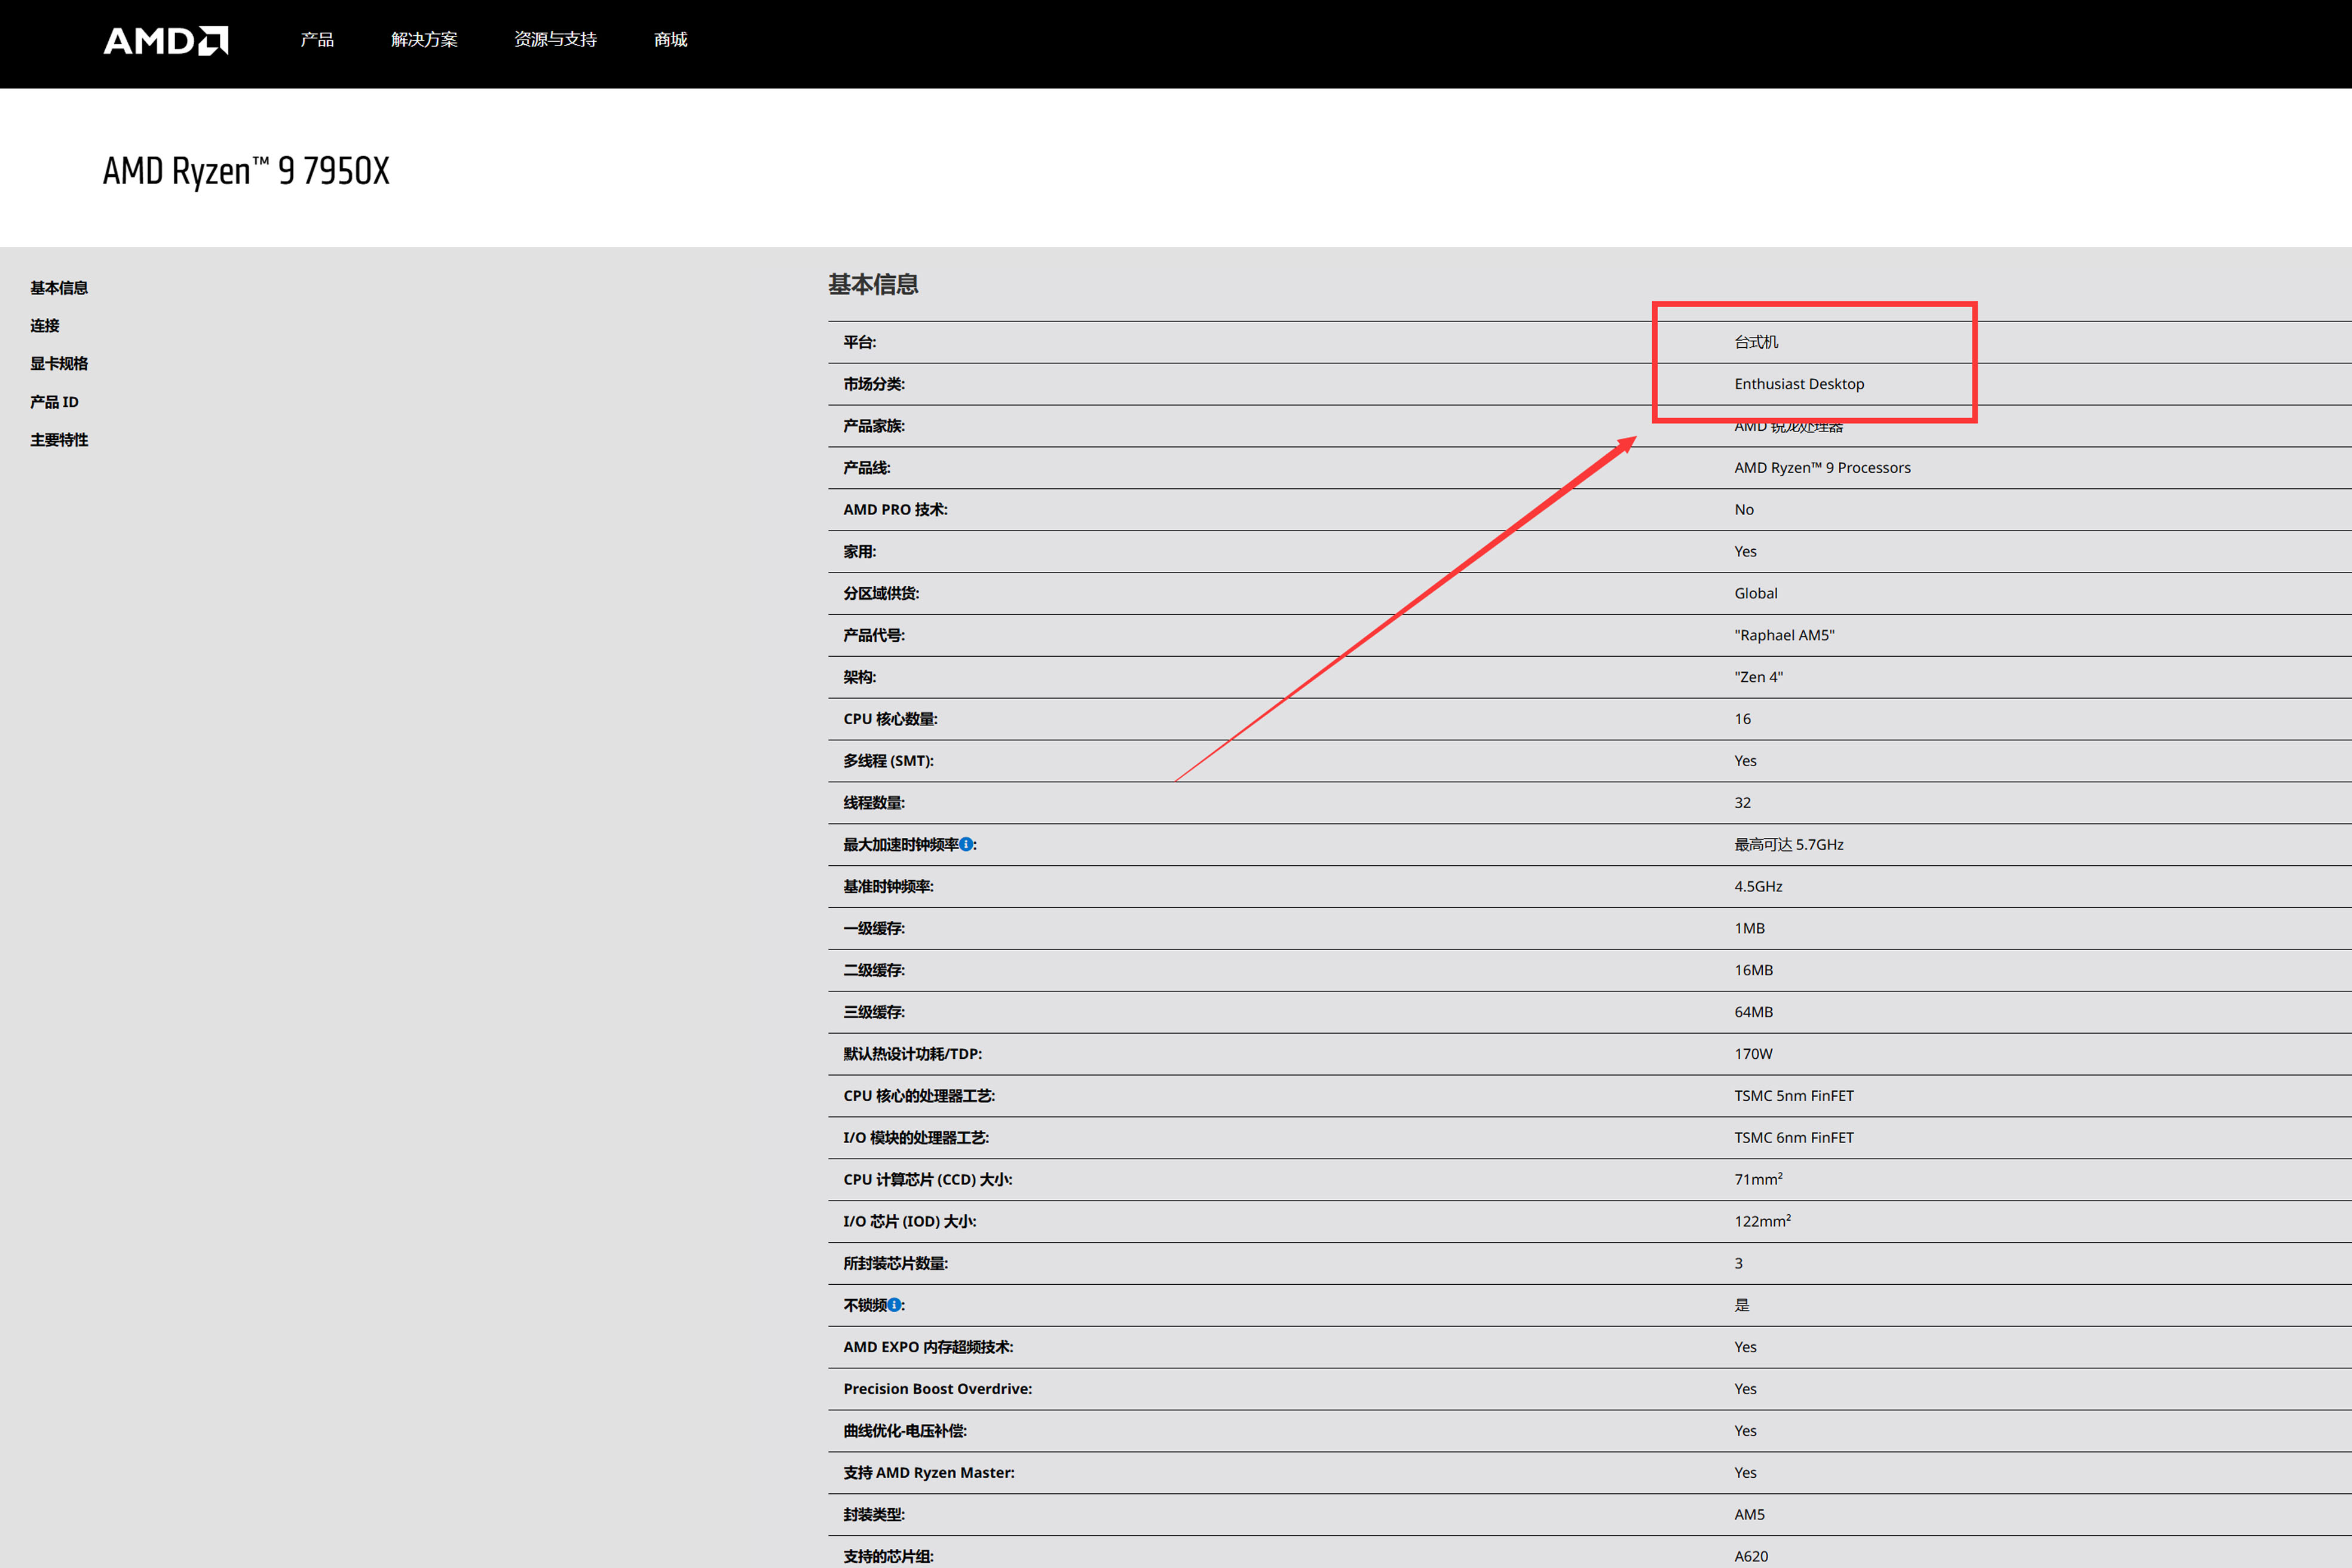Click the 平台 row label
The height and width of the screenshot is (1568, 2352).
[860, 342]
